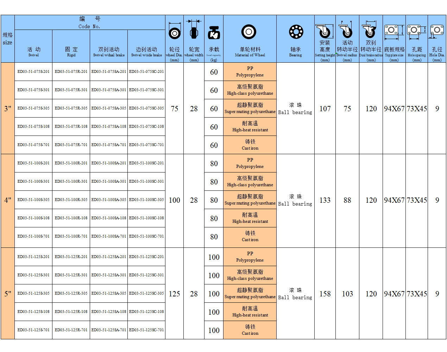
Task: Click 73X45 hole spacing in 5" group
Action: (x=417, y=294)
